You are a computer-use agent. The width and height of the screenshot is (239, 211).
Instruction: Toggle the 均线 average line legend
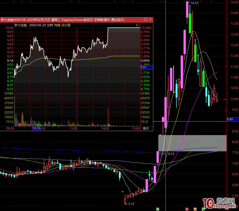[x=57, y=25]
